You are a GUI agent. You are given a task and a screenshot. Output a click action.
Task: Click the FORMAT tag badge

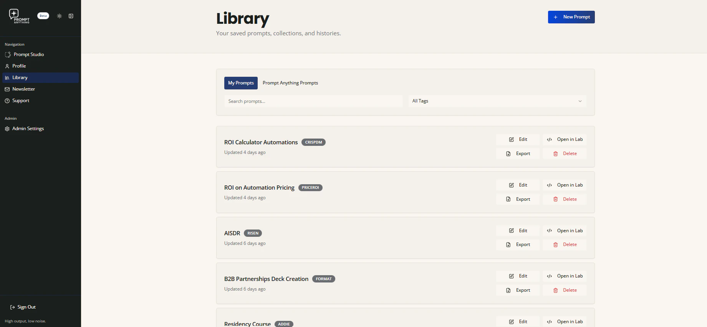click(324, 279)
